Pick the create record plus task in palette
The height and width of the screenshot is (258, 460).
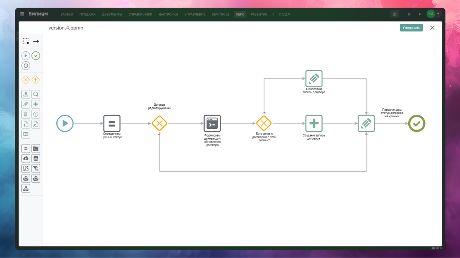[x=36, y=104]
